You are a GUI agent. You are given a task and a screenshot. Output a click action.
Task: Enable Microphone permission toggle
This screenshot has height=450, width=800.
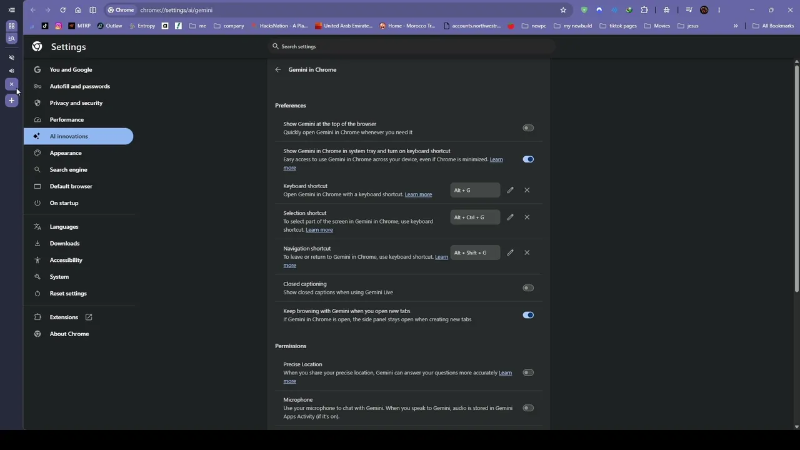pos(528,408)
